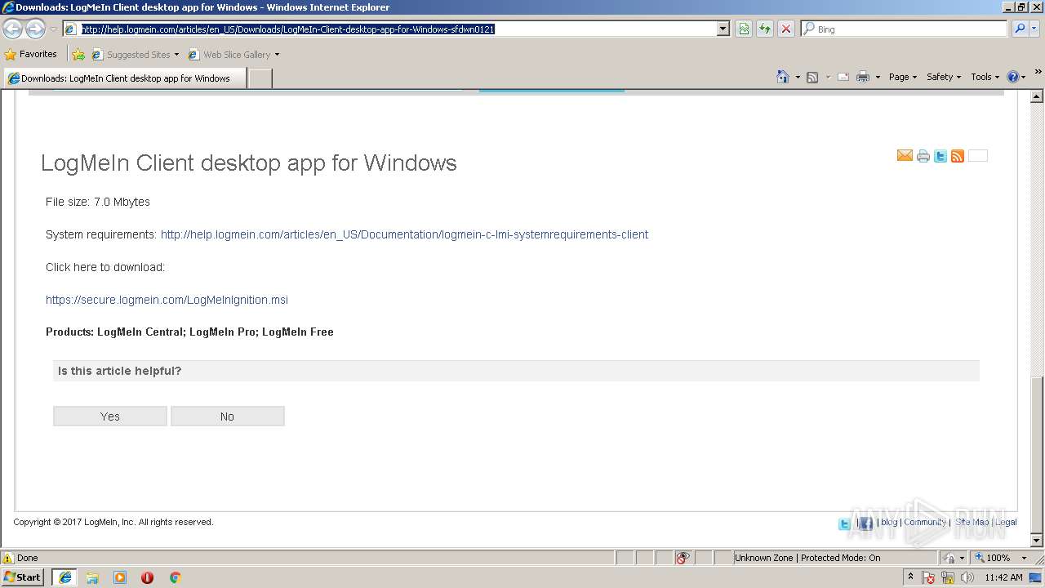This screenshot has height=588, width=1045.
Task: Click the Feeds RSS toolbar icon
Action: 812,77
